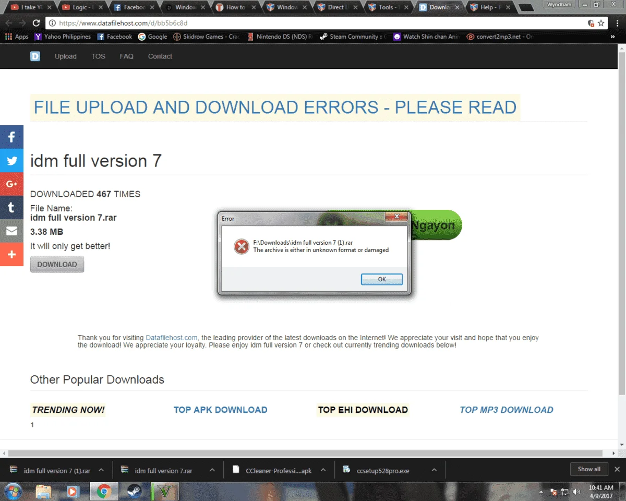This screenshot has width=626, height=501.
Task: Switch to the Tools browser tab
Action: pyautogui.click(x=388, y=7)
